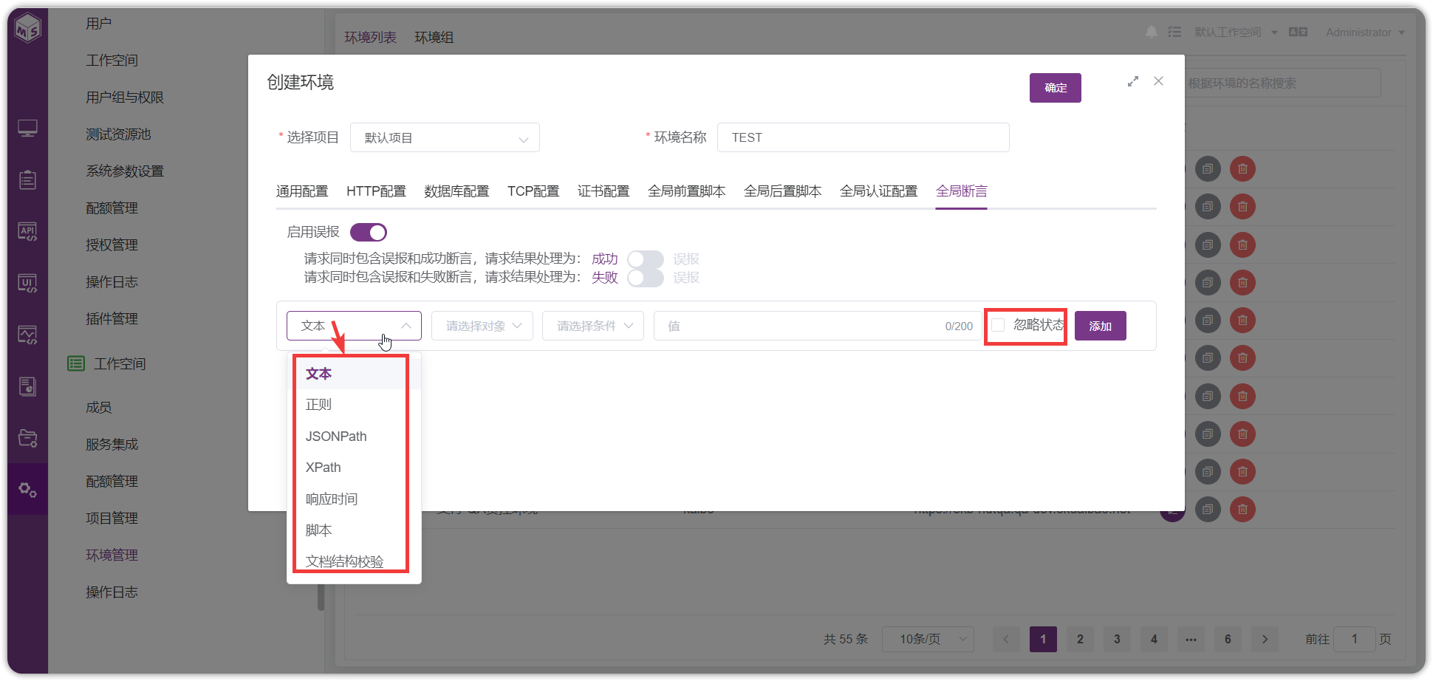This screenshot has height=681, width=1433.
Task: Click the delete icon in the last row
Action: pos(1242,509)
